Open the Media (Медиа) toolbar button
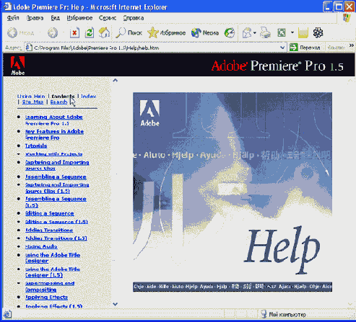This screenshot has height=322, width=356. (x=205, y=32)
